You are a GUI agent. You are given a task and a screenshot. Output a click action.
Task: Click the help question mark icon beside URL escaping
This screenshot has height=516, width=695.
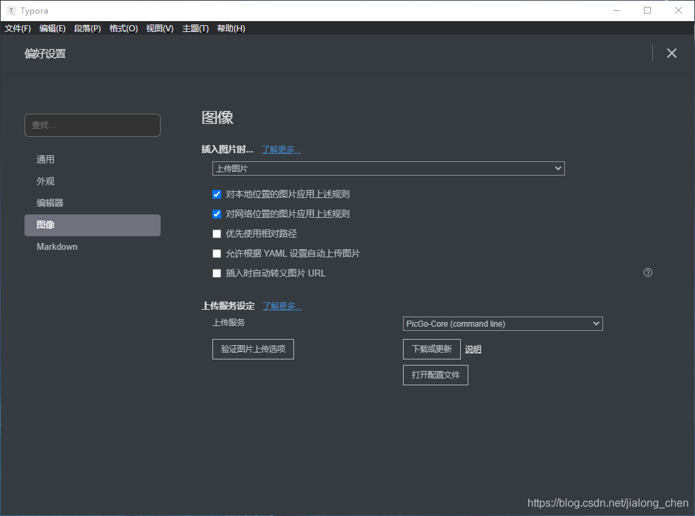(647, 272)
